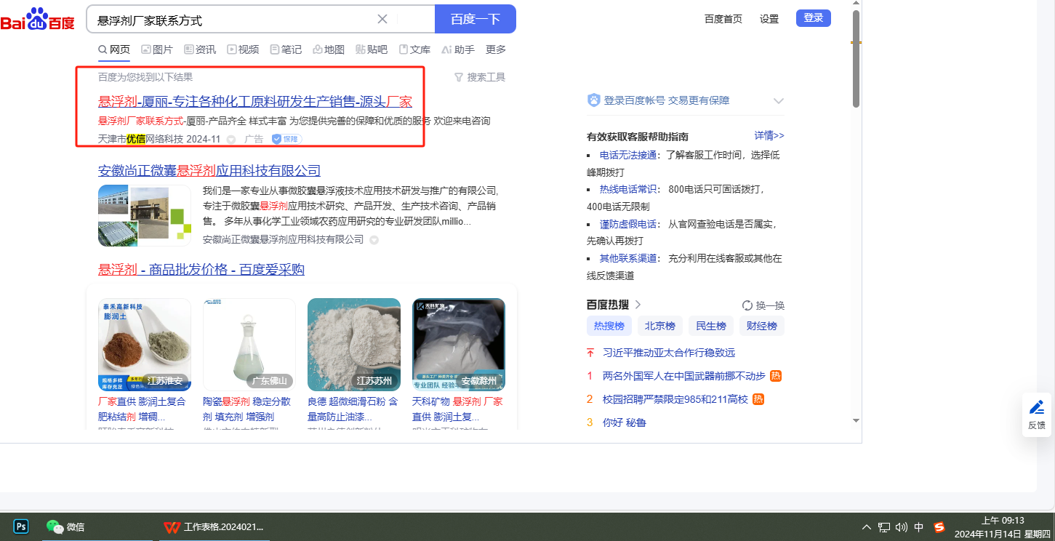Open the dropdown arrow beside 安徽尚正微囊悬浮剂应用科技有限公司 source
Screen dimensions: 1055x541
[x=374, y=239]
